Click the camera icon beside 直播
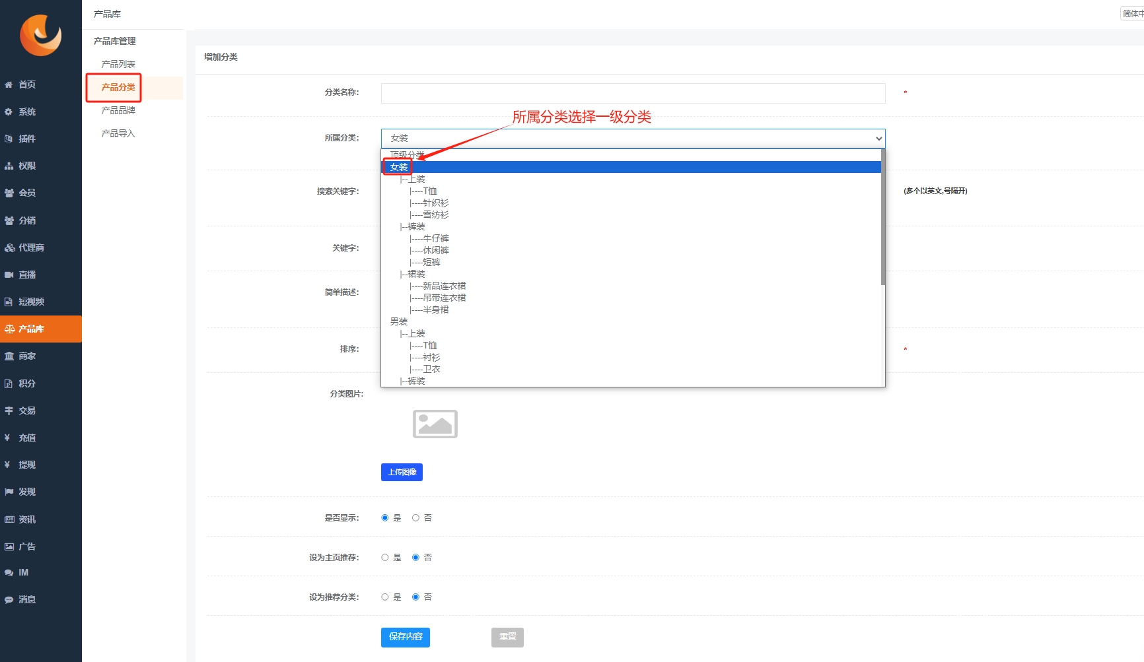 point(9,275)
